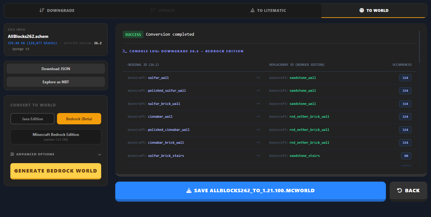Click the console log terminal prompt icon
The width and height of the screenshot is (431, 217).
[x=125, y=51]
